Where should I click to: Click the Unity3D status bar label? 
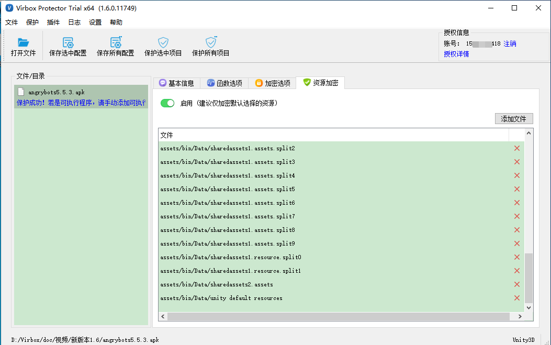tap(524, 340)
